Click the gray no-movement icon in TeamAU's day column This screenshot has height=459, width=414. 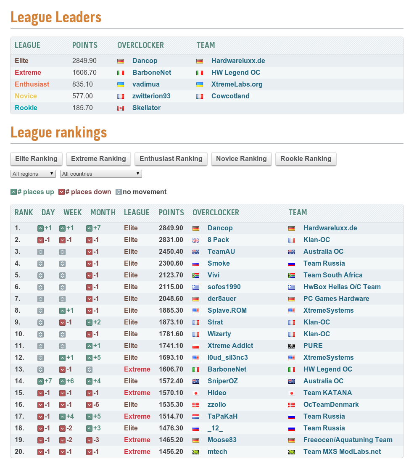coord(41,252)
